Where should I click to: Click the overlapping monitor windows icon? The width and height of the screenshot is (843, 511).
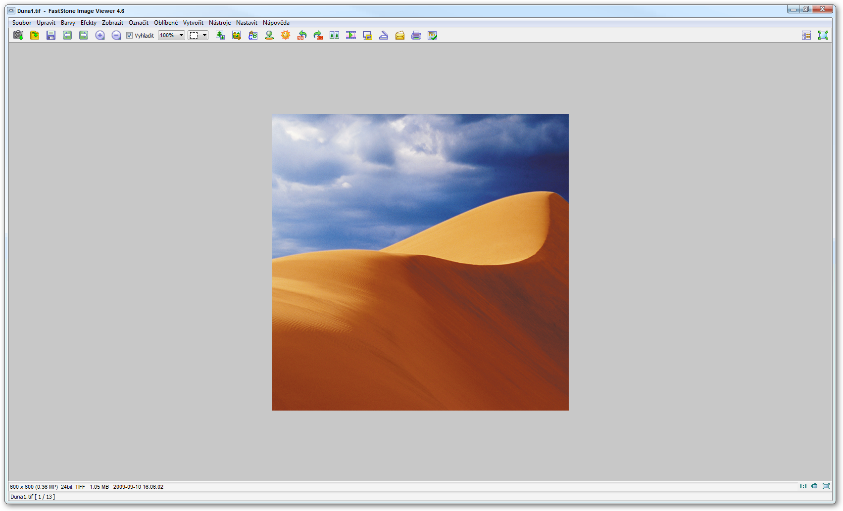click(x=367, y=35)
